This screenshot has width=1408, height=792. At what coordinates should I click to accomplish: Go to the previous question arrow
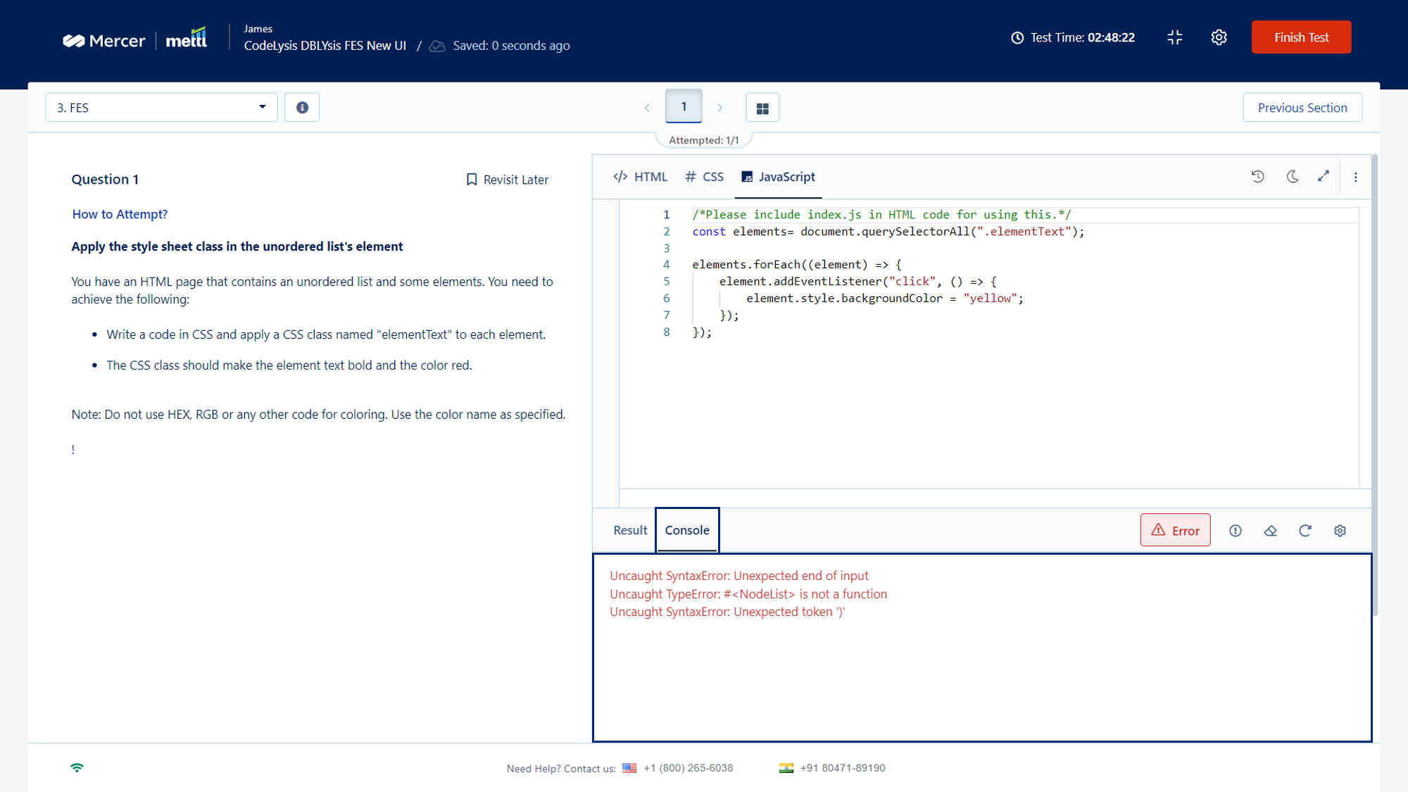coord(647,108)
